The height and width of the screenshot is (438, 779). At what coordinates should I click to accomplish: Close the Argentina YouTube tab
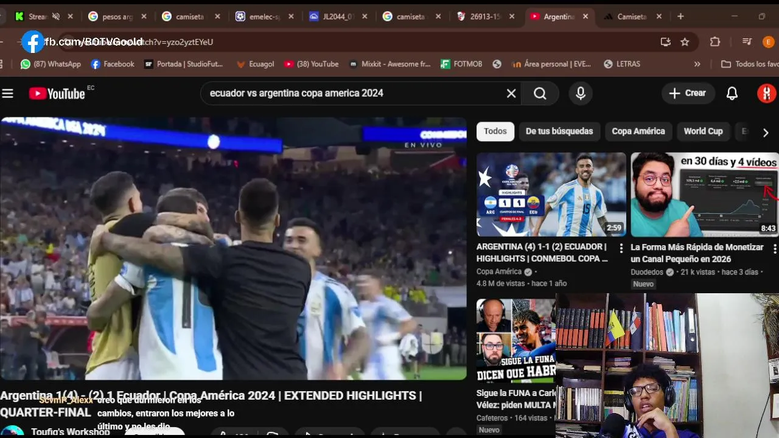(585, 16)
